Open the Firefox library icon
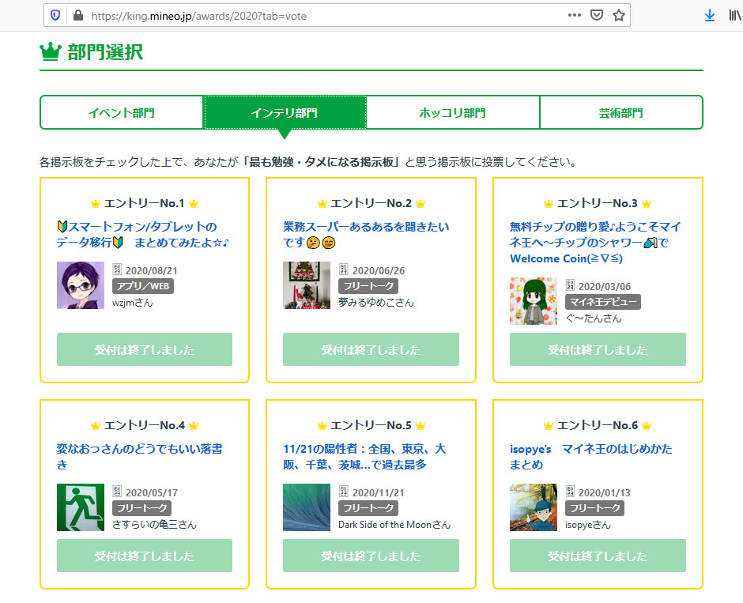Screen dimensions: 743x603 point(734,15)
